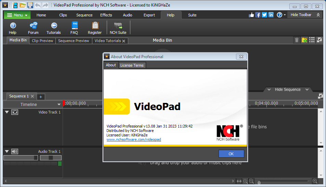Viewport: 326px width, 187px height.
Task: Open the Sequence ribbon tab
Action: click(x=84, y=15)
